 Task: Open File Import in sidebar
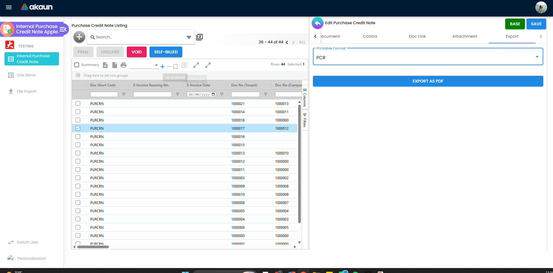click(x=27, y=91)
